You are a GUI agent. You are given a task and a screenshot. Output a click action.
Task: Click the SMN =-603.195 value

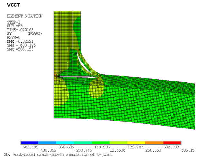[x=21, y=45]
